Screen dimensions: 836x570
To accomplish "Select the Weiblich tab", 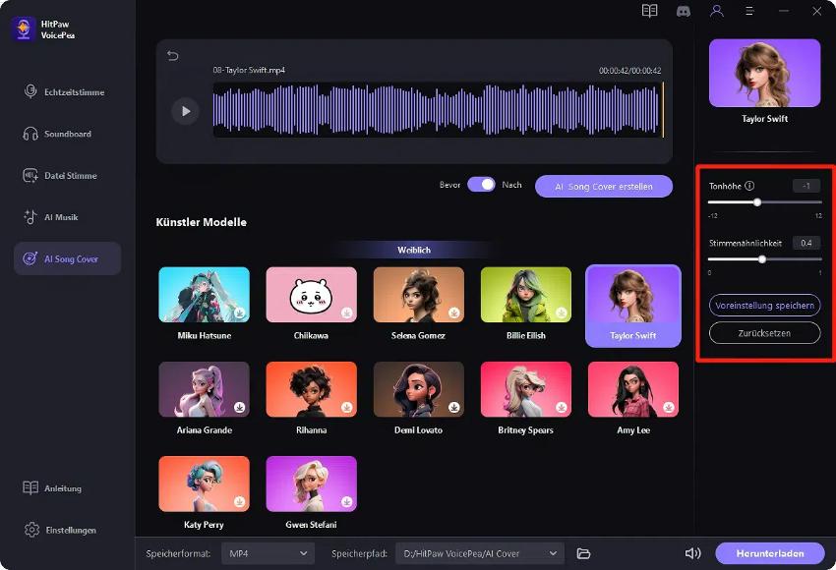I will (x=414, y=250).
